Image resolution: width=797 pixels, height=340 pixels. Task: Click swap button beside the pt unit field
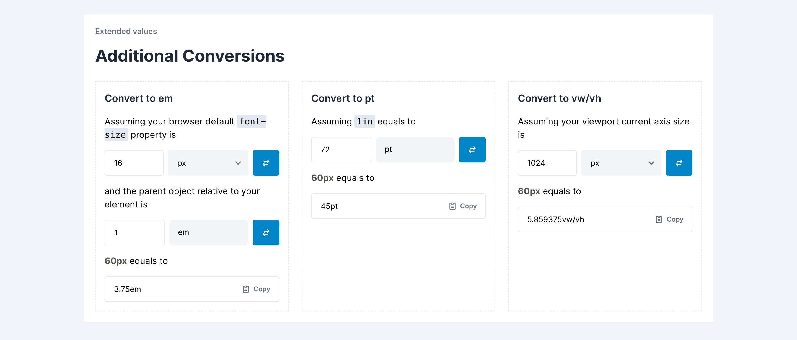click(472, 150)
